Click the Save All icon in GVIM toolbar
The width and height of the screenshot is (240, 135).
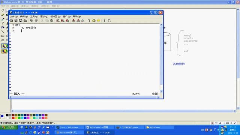(x=21, y=21)
